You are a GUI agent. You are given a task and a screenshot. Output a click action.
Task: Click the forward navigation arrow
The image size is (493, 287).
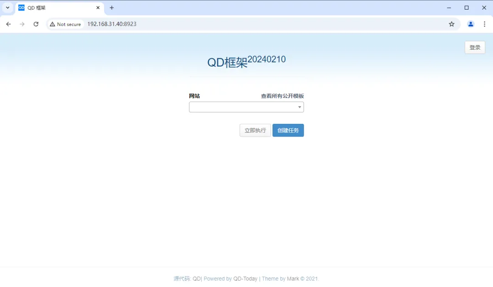pyautogui.click(x=22, y=24)
